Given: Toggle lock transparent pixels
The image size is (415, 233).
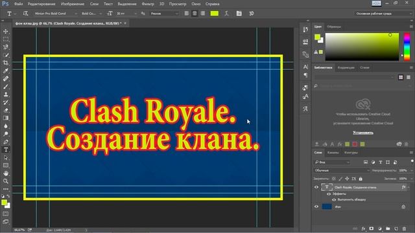Looking at the screenshot, I should (334, 179).
